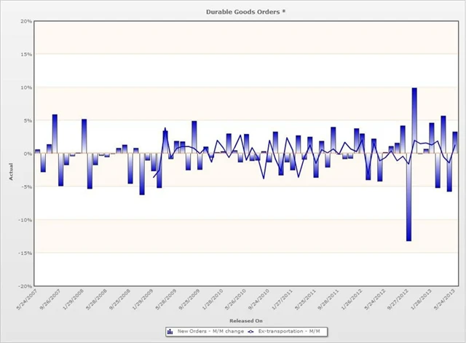The image size is (466, 343).
Task: Click the -20% y-axis label
Action: (x=24, y=286)
